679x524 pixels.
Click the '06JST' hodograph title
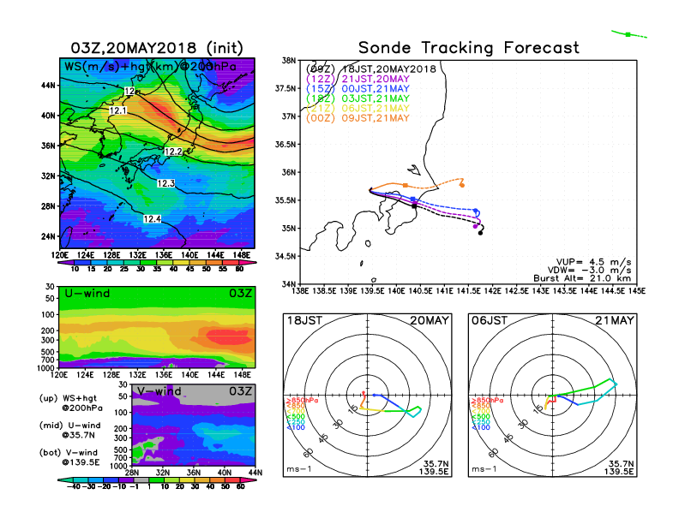click(x=490, y=320)
